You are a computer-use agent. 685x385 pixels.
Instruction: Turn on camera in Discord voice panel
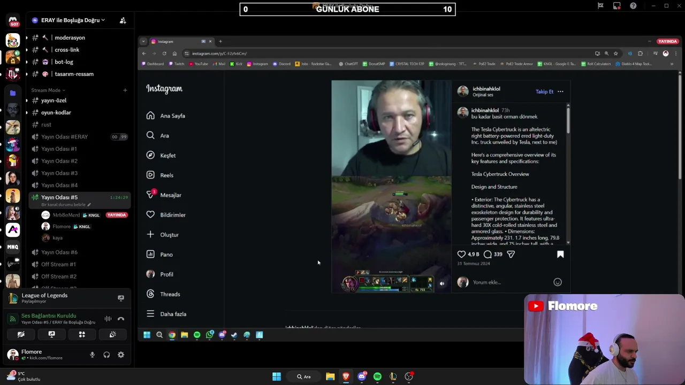pyautogui.click(x=21, y=334)
